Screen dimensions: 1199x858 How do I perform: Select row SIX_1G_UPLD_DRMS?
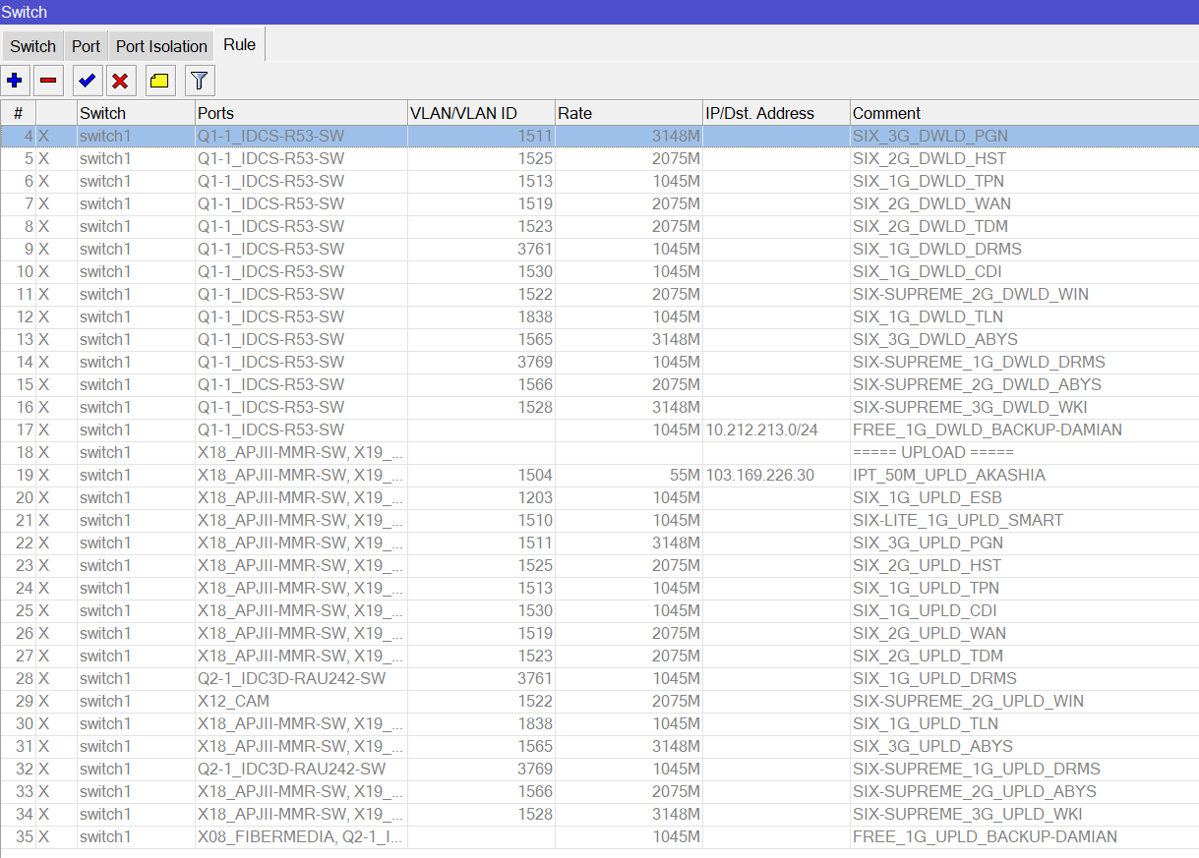599,678
